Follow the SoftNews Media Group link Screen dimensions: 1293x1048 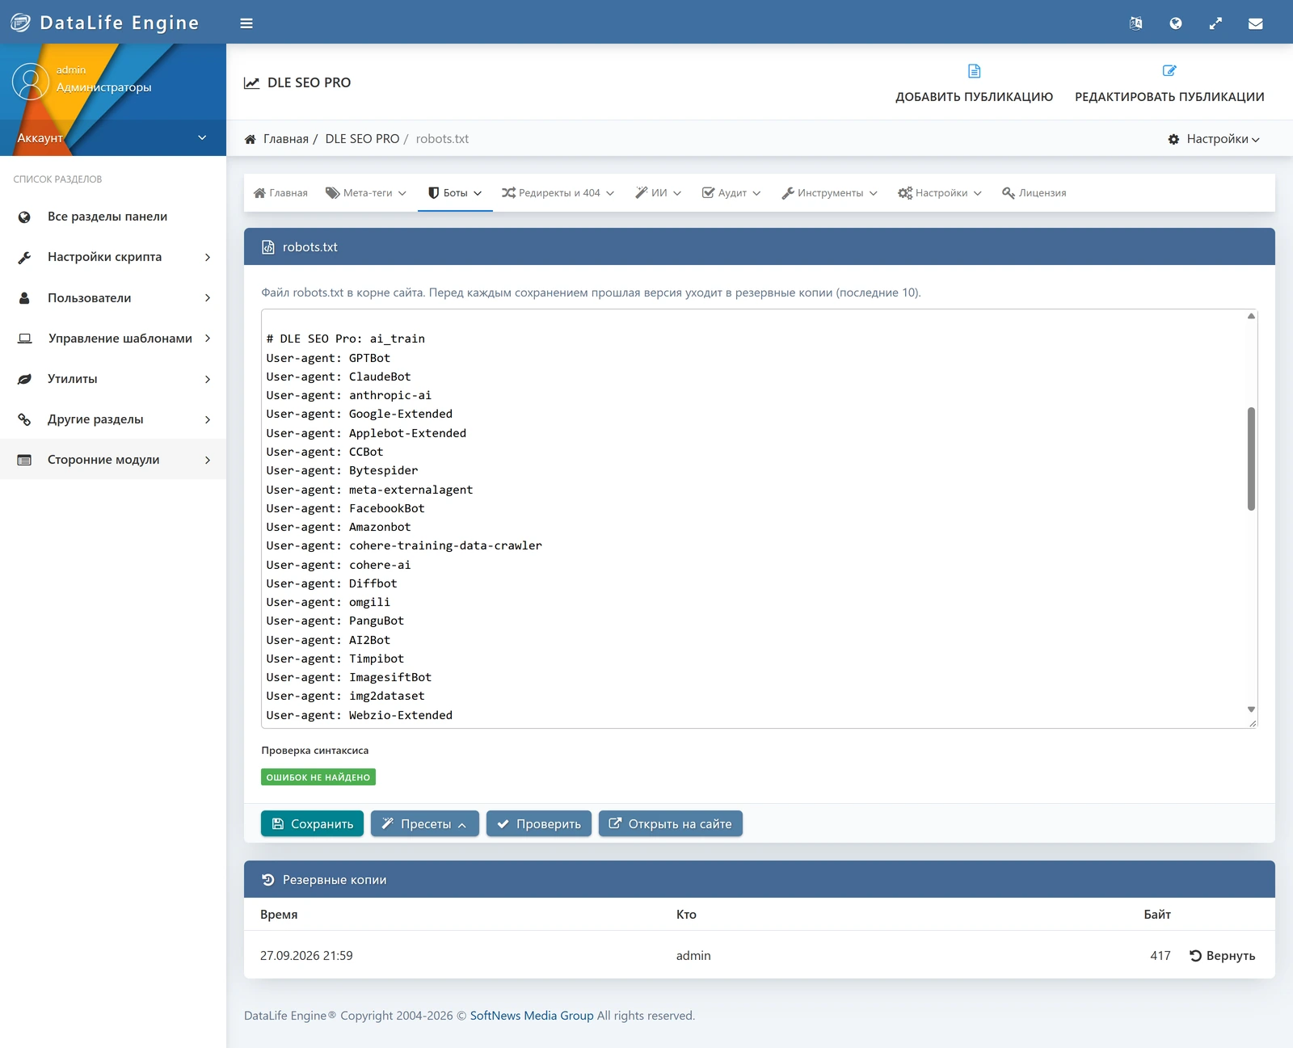(x=532, y=1016)
